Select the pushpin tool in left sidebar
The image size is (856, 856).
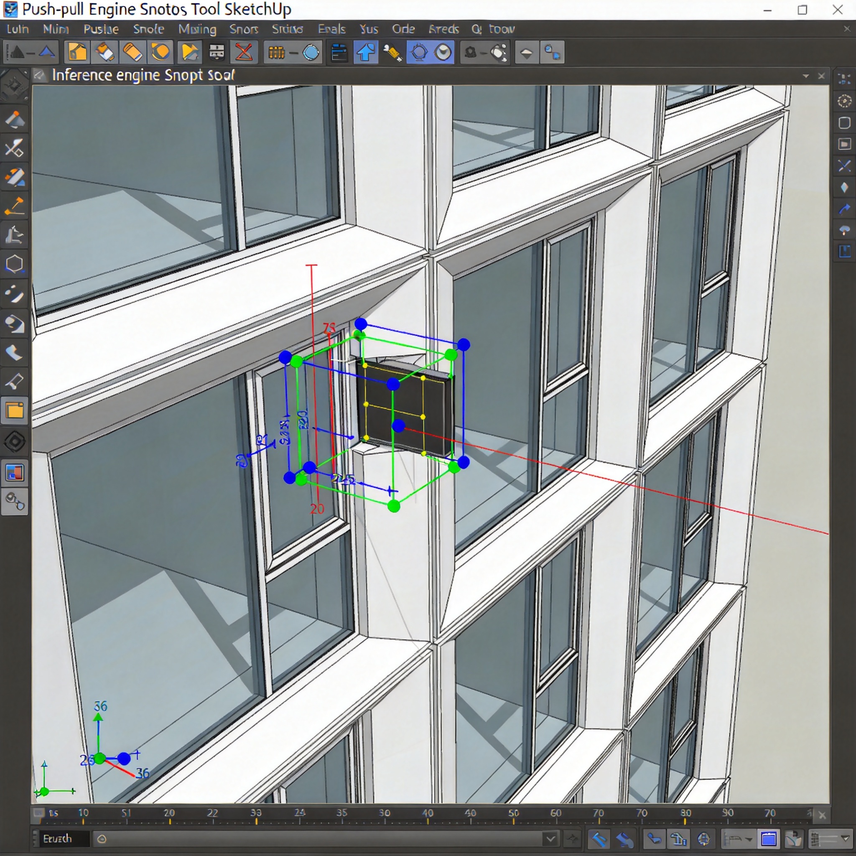[x=14, y=381]
